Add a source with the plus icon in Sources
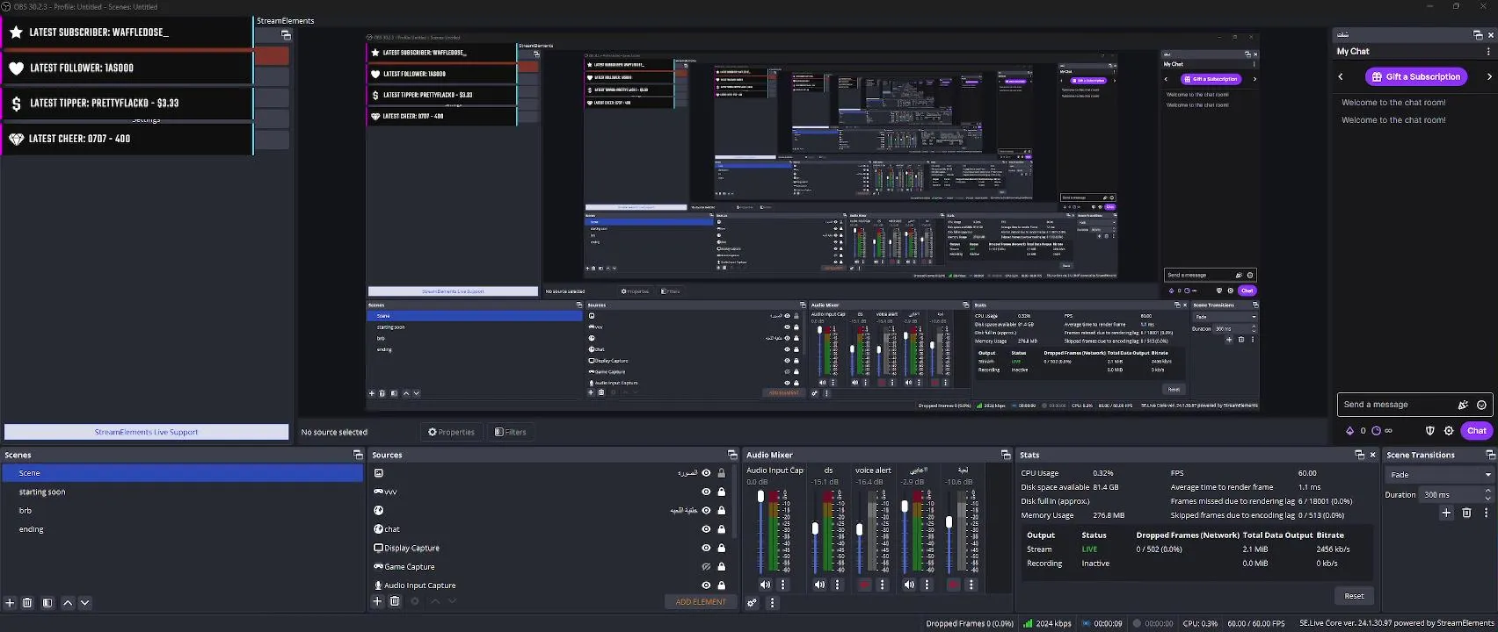The height and width of the screenshot is (632, 1498). (377, 601)
